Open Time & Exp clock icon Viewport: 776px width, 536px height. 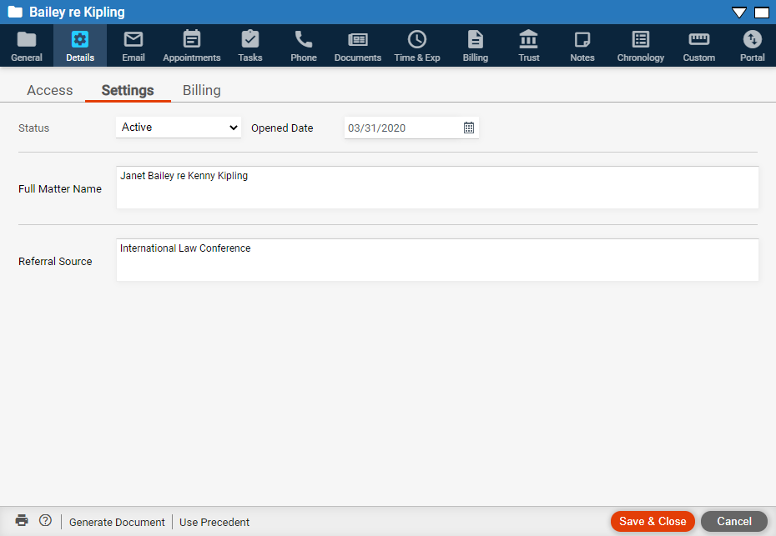click(416, 39)
